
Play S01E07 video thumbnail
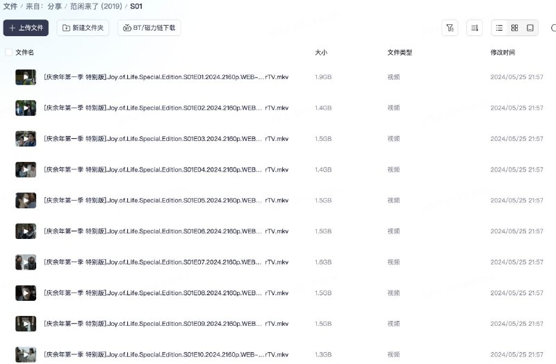coord(26,262)
